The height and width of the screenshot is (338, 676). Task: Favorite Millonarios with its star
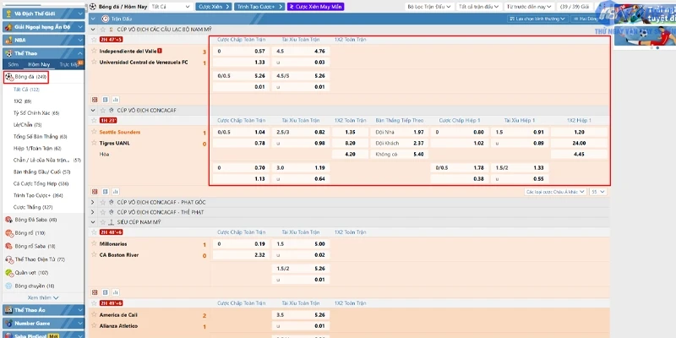pos(94,243)
